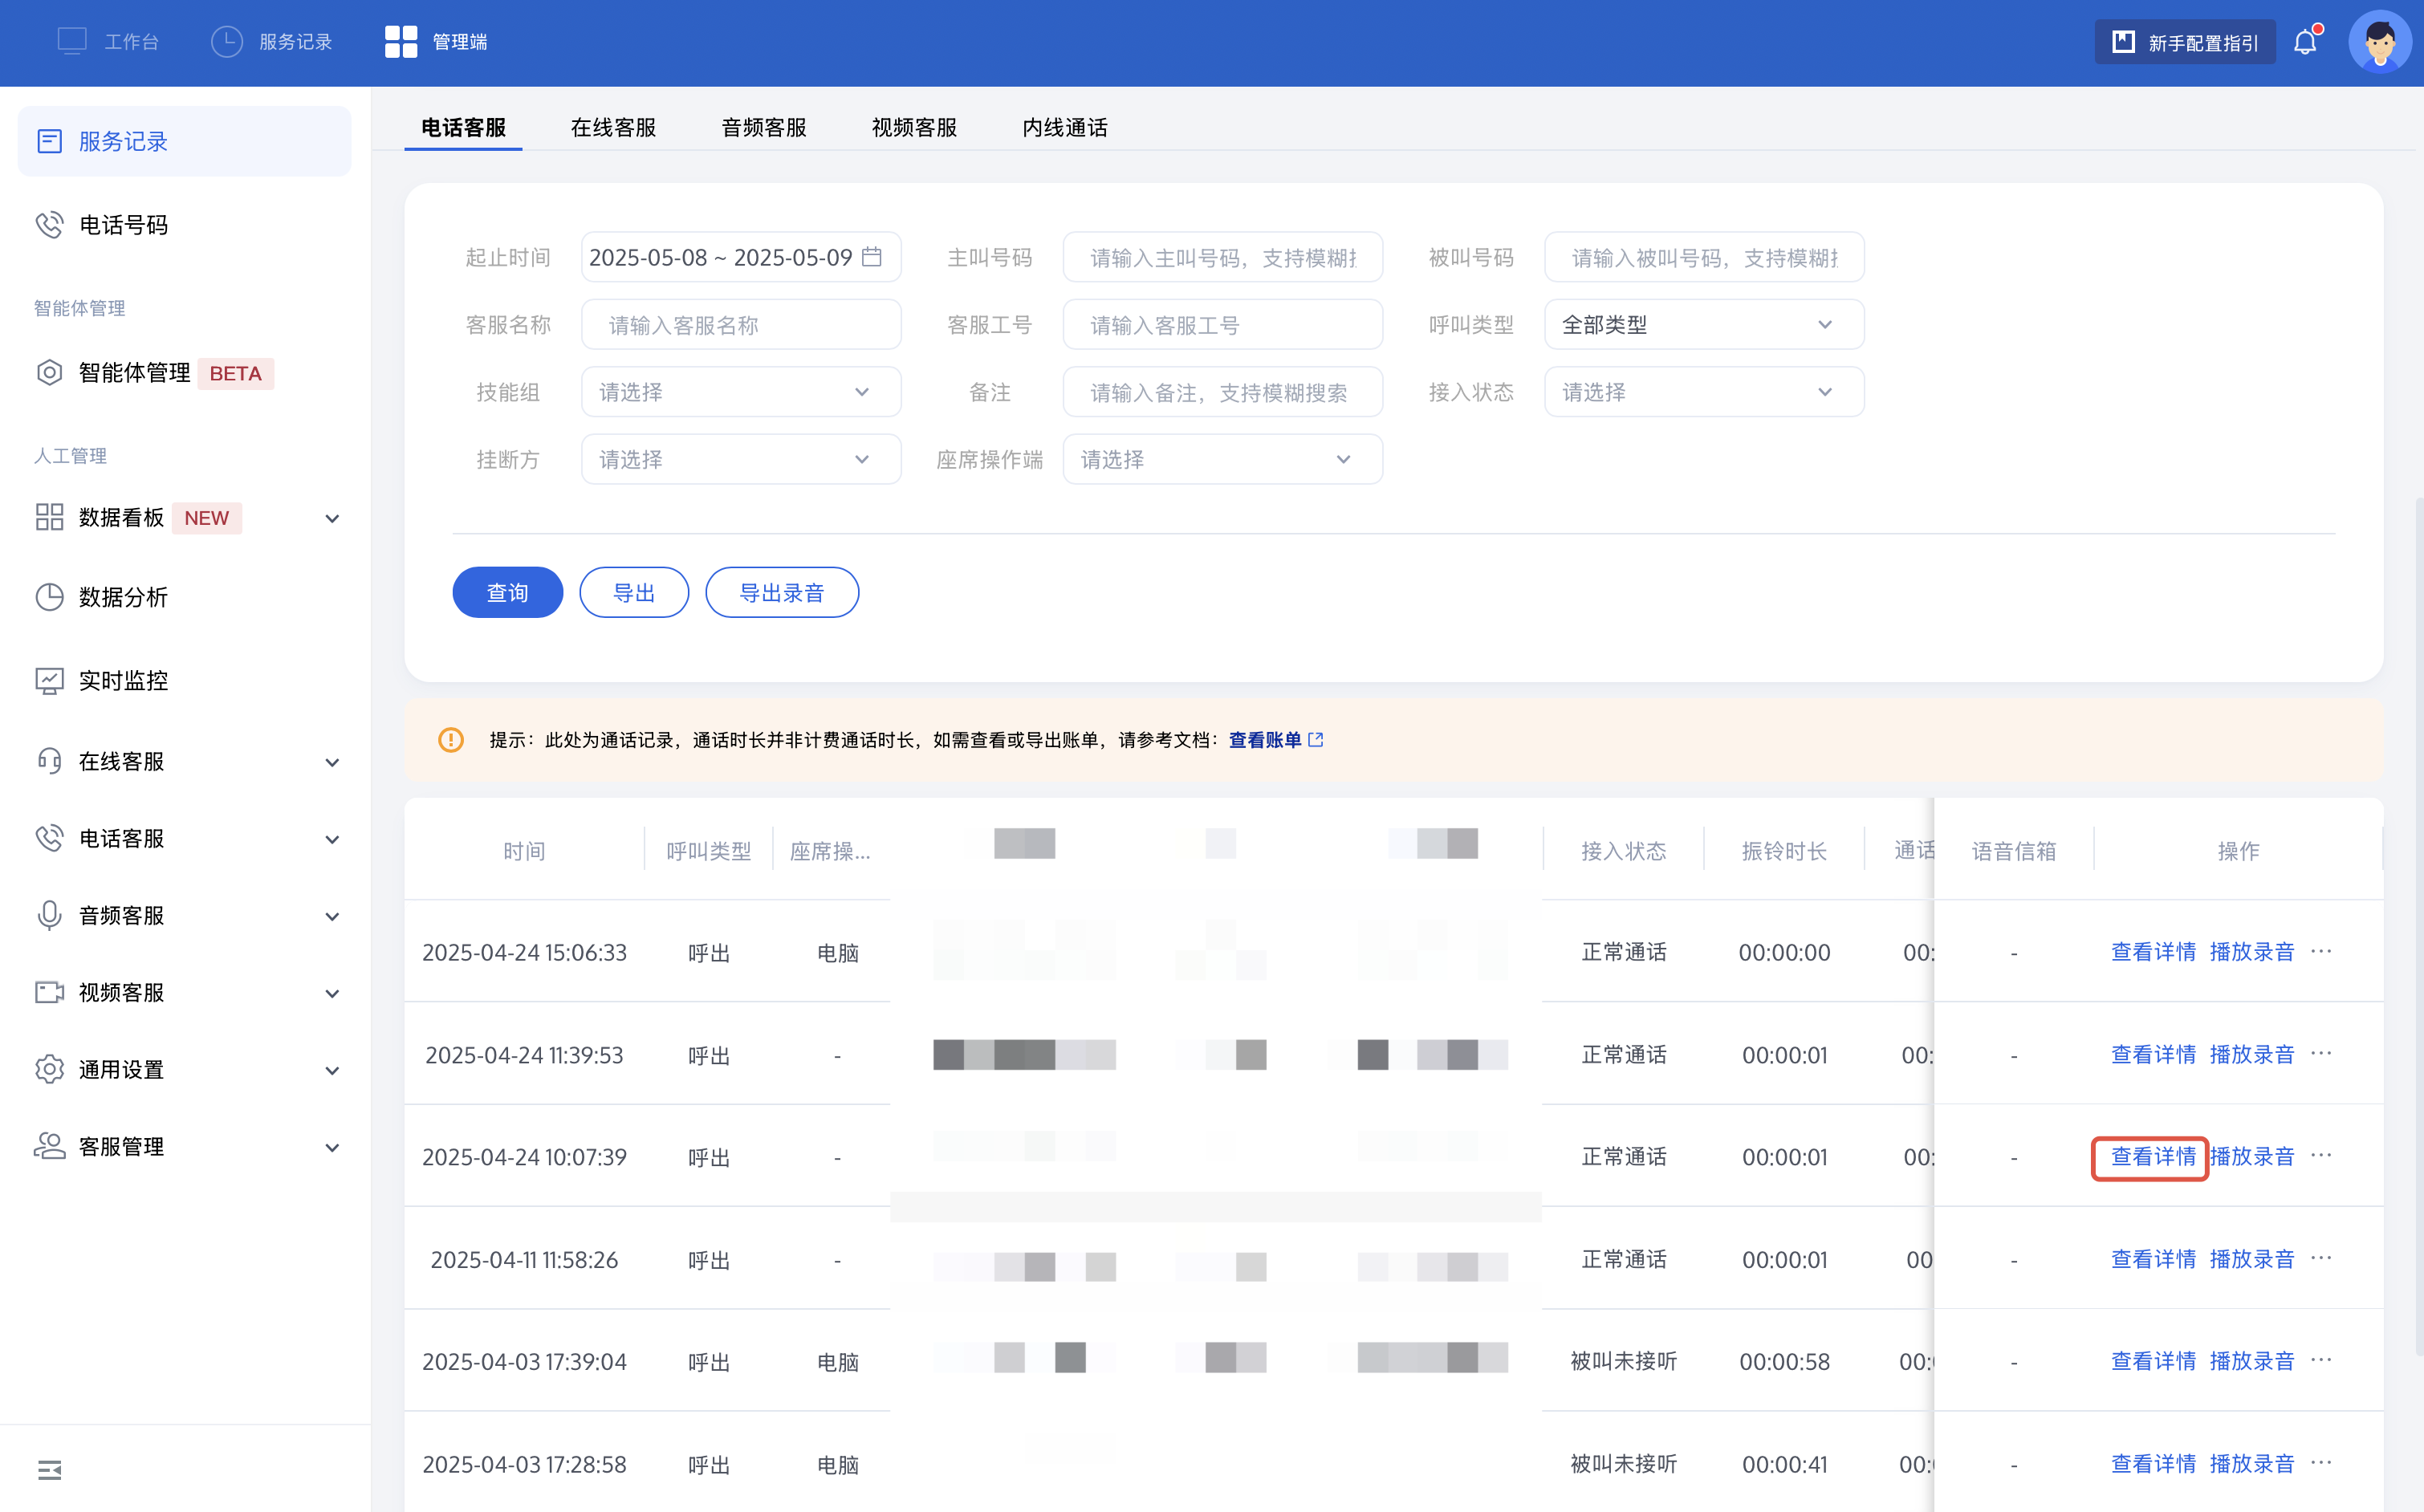Viewport: 2424px width, 1512px height.
Task: Open the user avatar menu
Action: click(x=2379, y=42)
